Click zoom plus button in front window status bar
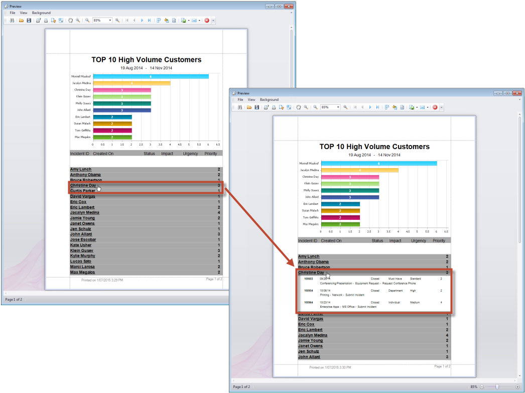This screenshot has width=525, height=393. point(517,386)
